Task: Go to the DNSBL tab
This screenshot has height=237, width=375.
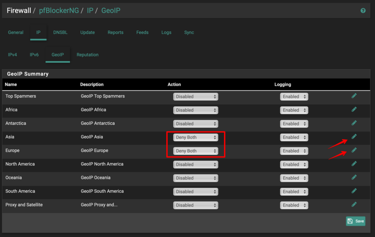Action: (60, 33)
